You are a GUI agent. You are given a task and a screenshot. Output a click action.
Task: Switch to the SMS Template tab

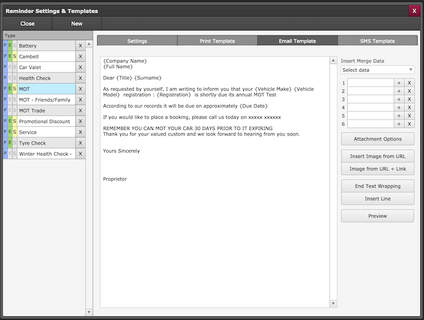pyautogui.click(x=377, y=41)
